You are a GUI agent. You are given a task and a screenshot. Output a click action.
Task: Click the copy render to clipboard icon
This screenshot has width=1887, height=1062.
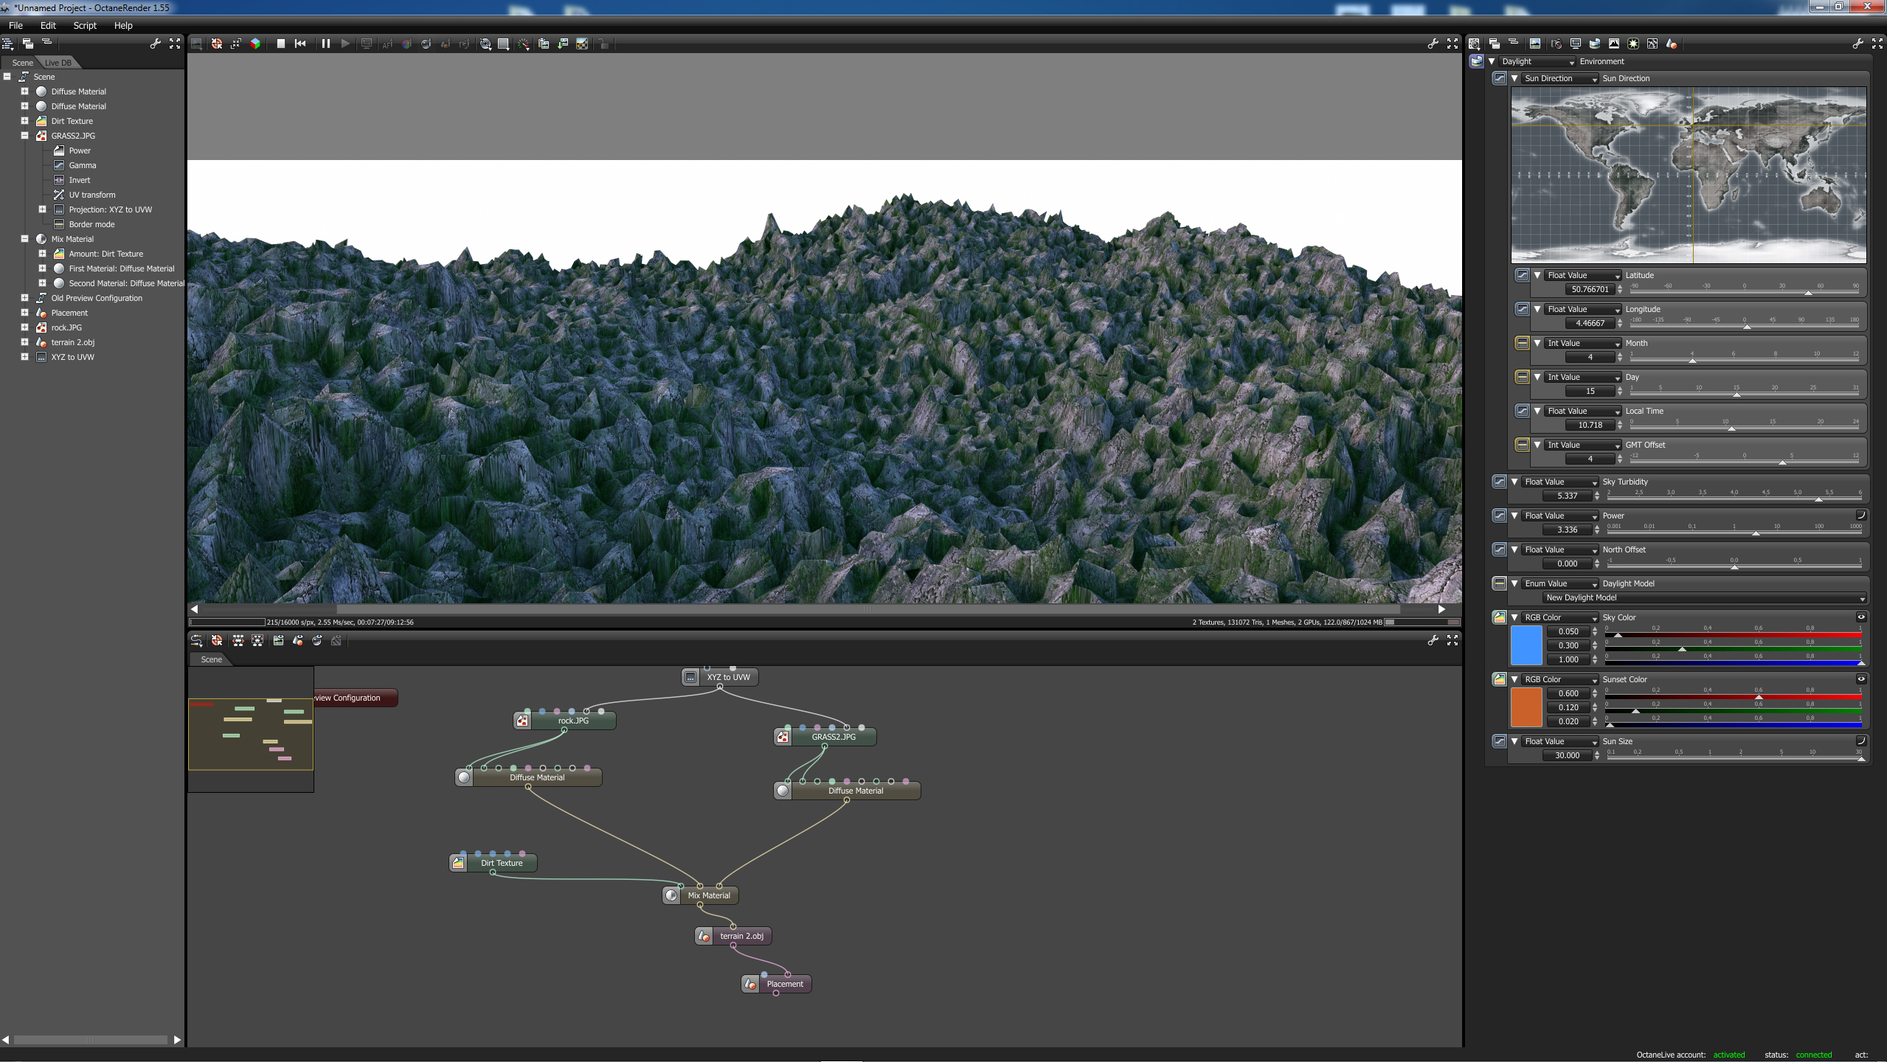pos(544,44)
